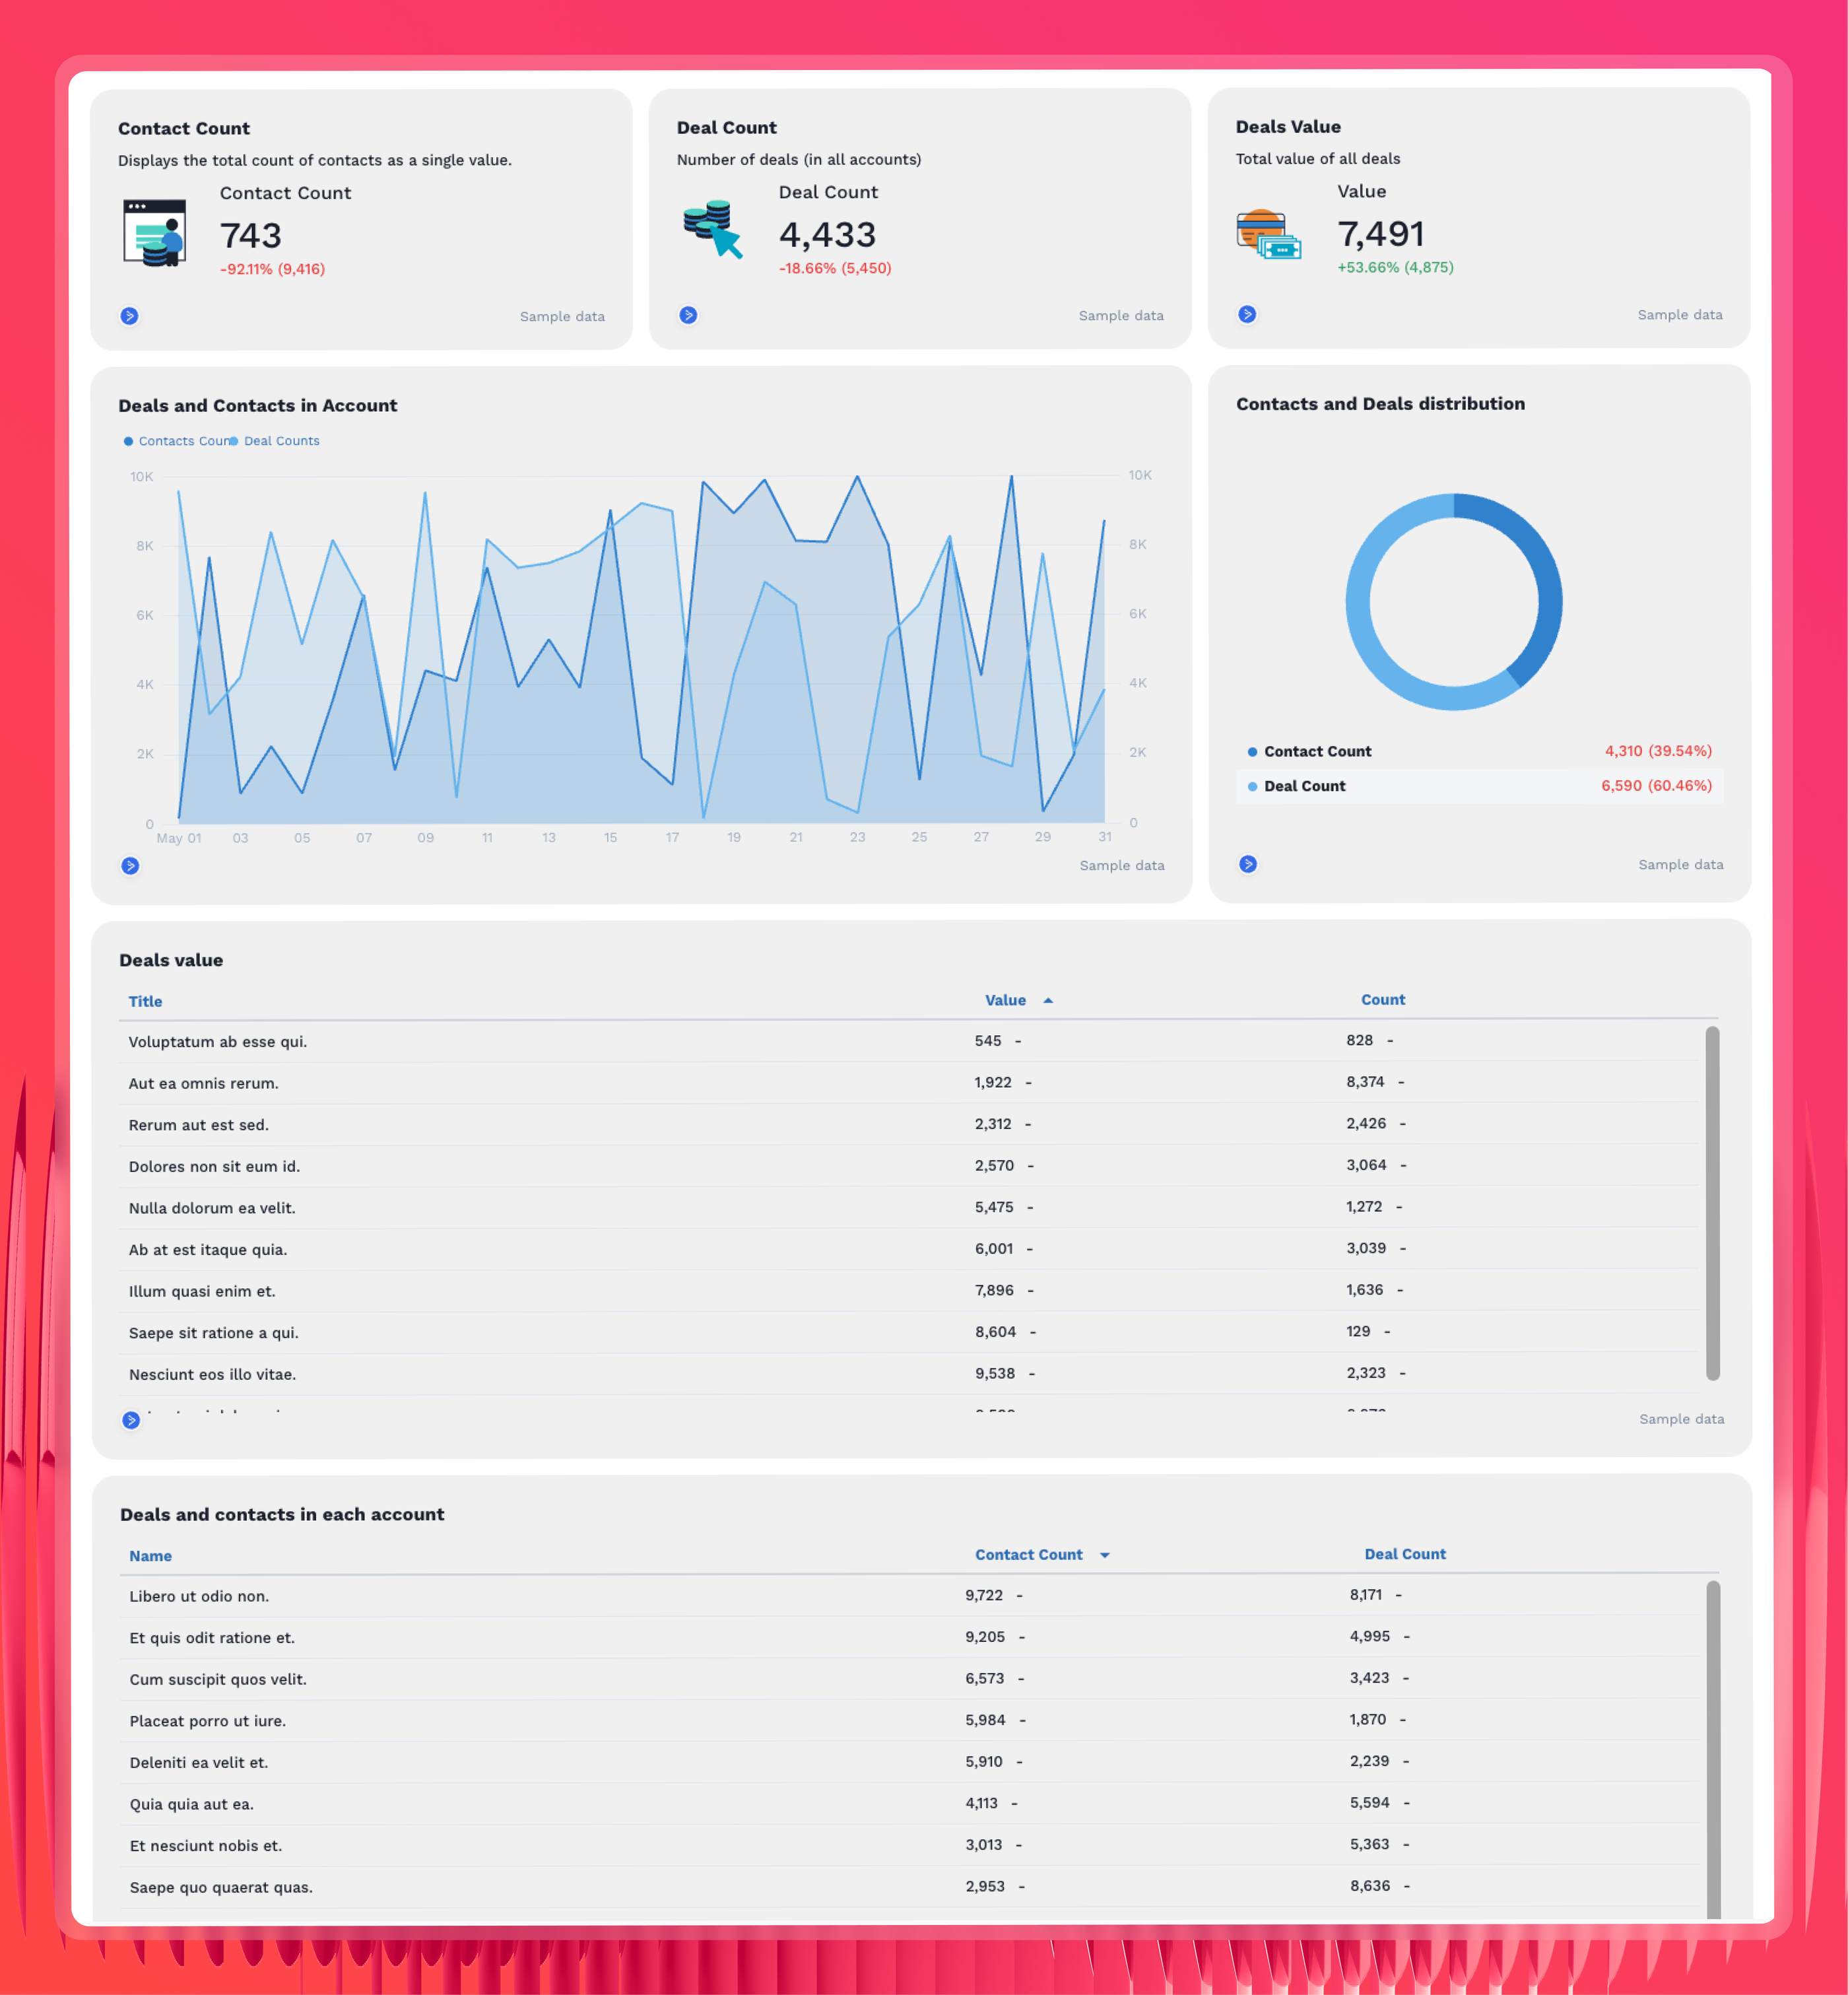Sort accounts table by Name header
1848x1995 pixels.
(150, 1556)
